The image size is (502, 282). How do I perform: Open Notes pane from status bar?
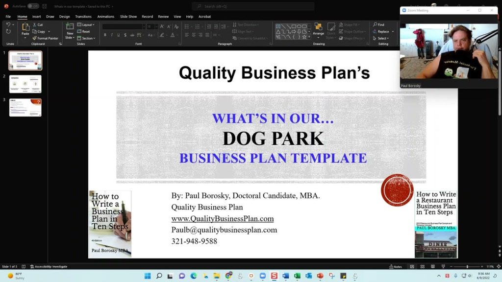(396, 267)
